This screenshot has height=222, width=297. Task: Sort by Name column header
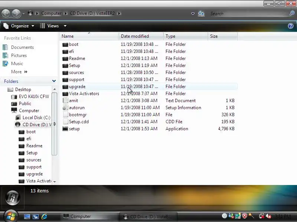(89, 36)
